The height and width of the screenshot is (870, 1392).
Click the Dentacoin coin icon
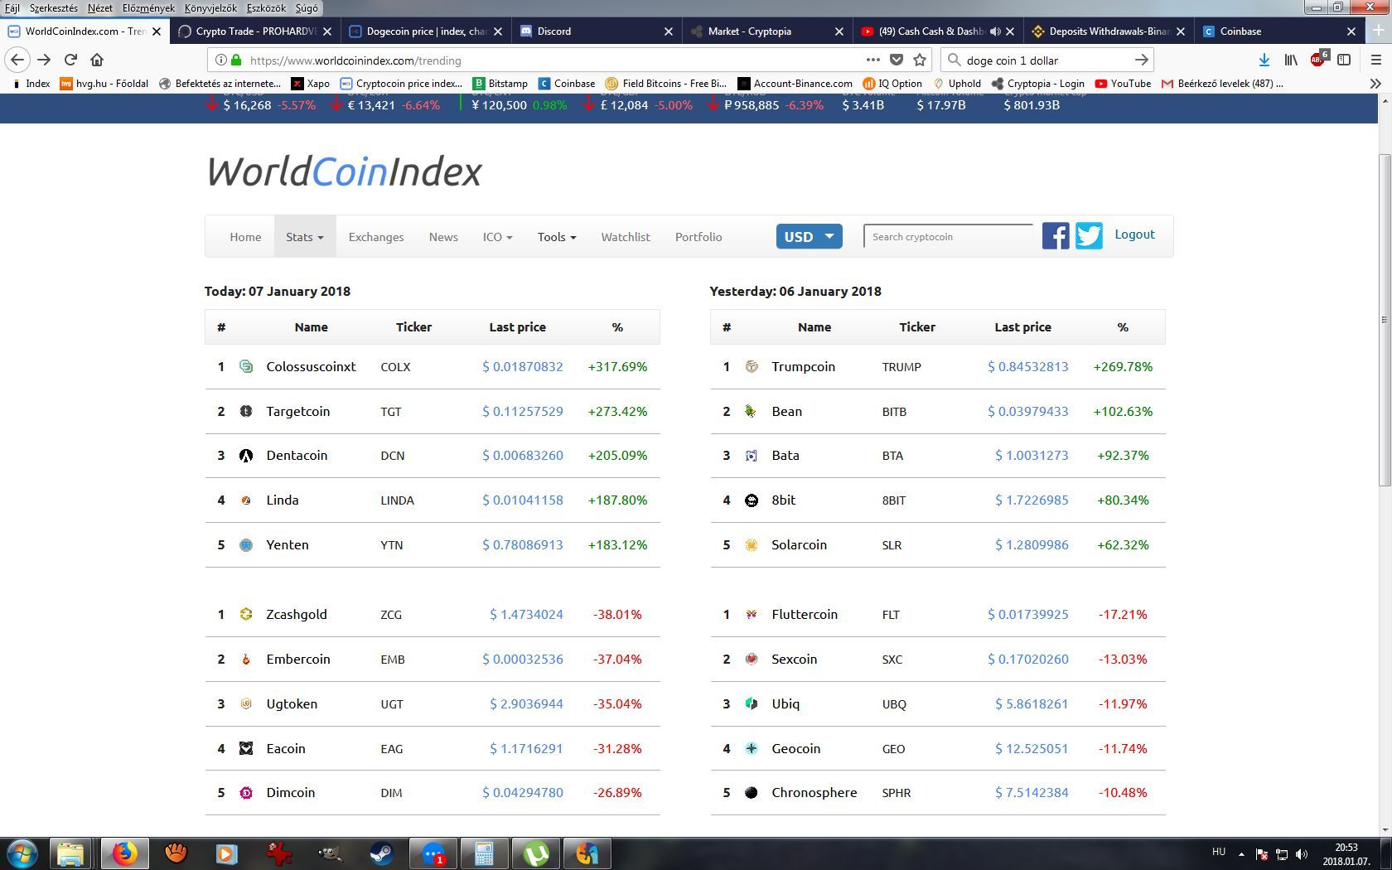[x=246, y=455]
